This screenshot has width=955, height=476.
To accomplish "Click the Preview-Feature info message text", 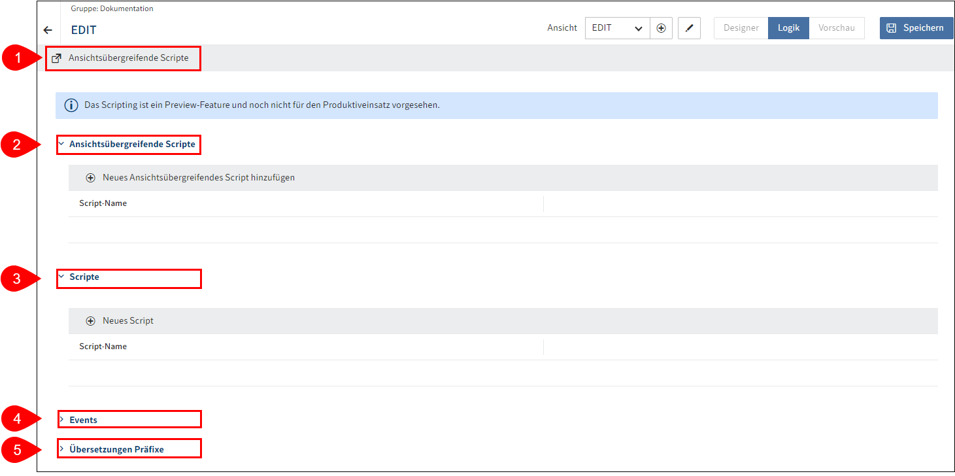I will [x=262, y=105].
